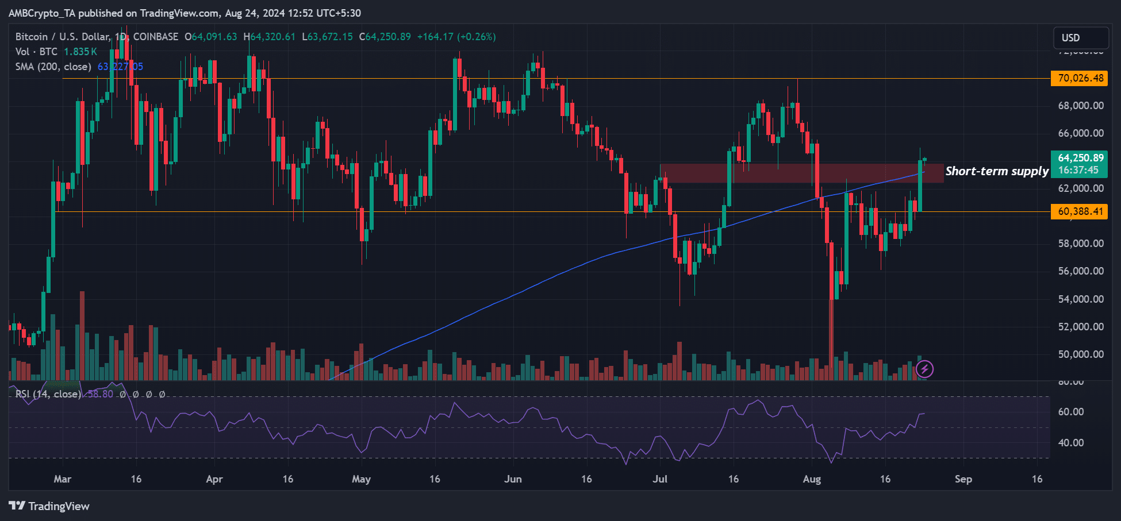Click the RSI 40.00 axis label

coord(1071,443)
